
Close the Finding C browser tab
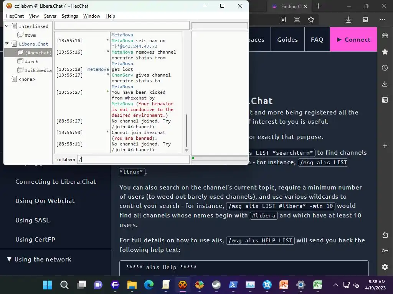point(305,6)
